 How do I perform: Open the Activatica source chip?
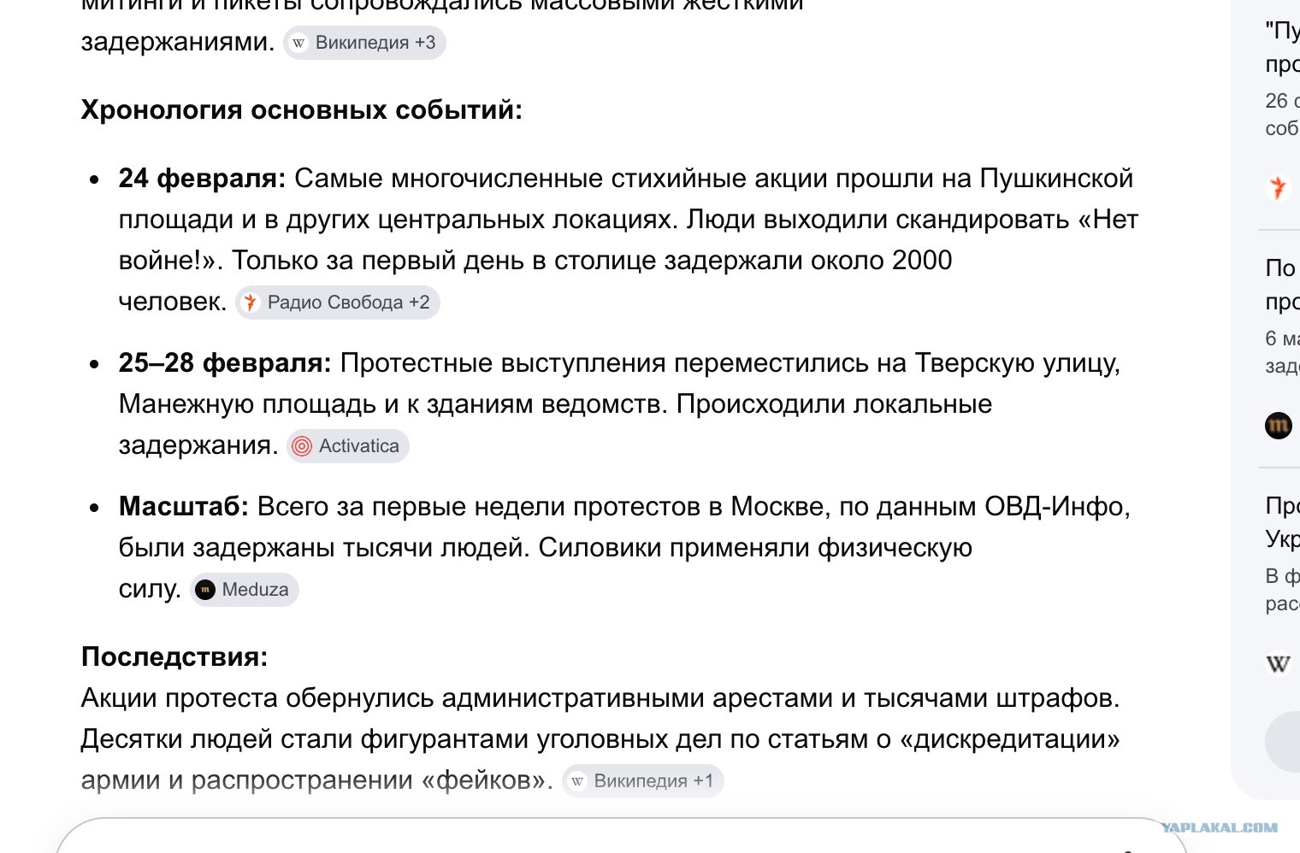pos(348,446)
